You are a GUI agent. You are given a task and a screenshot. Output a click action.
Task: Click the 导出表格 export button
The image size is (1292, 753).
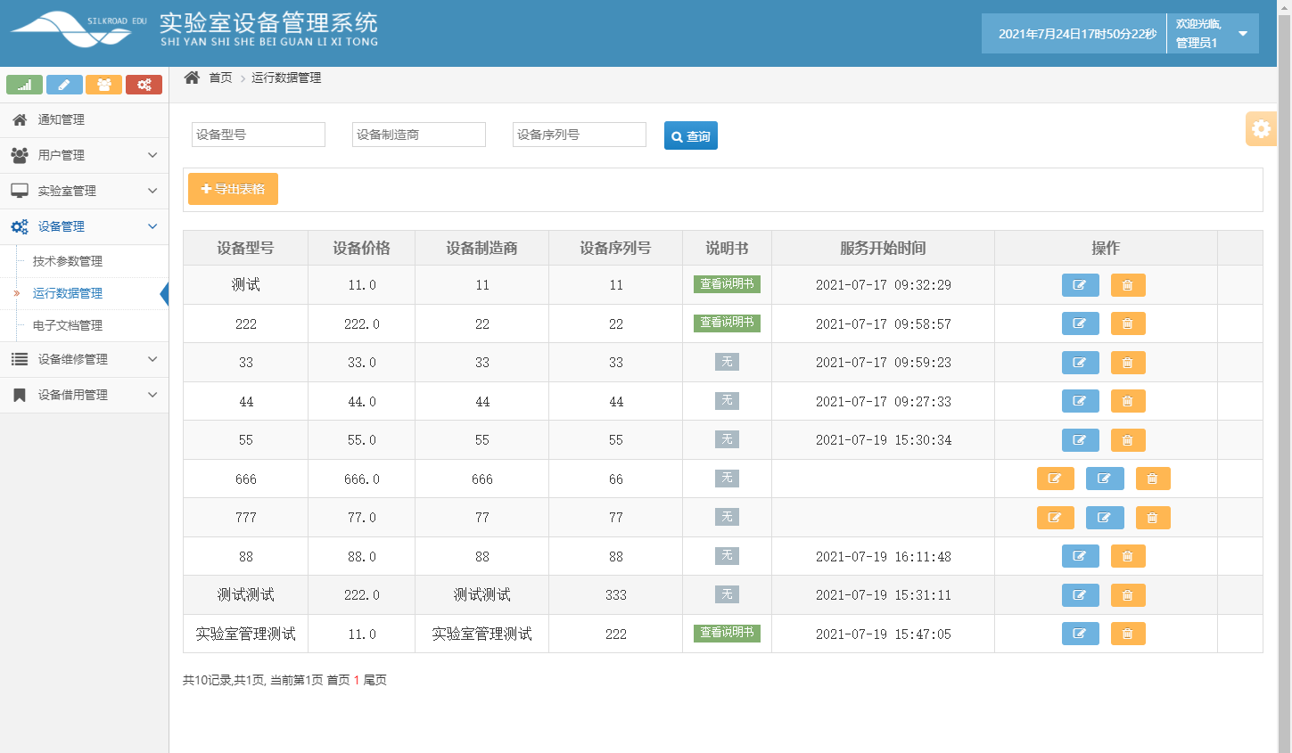(233, 188)
